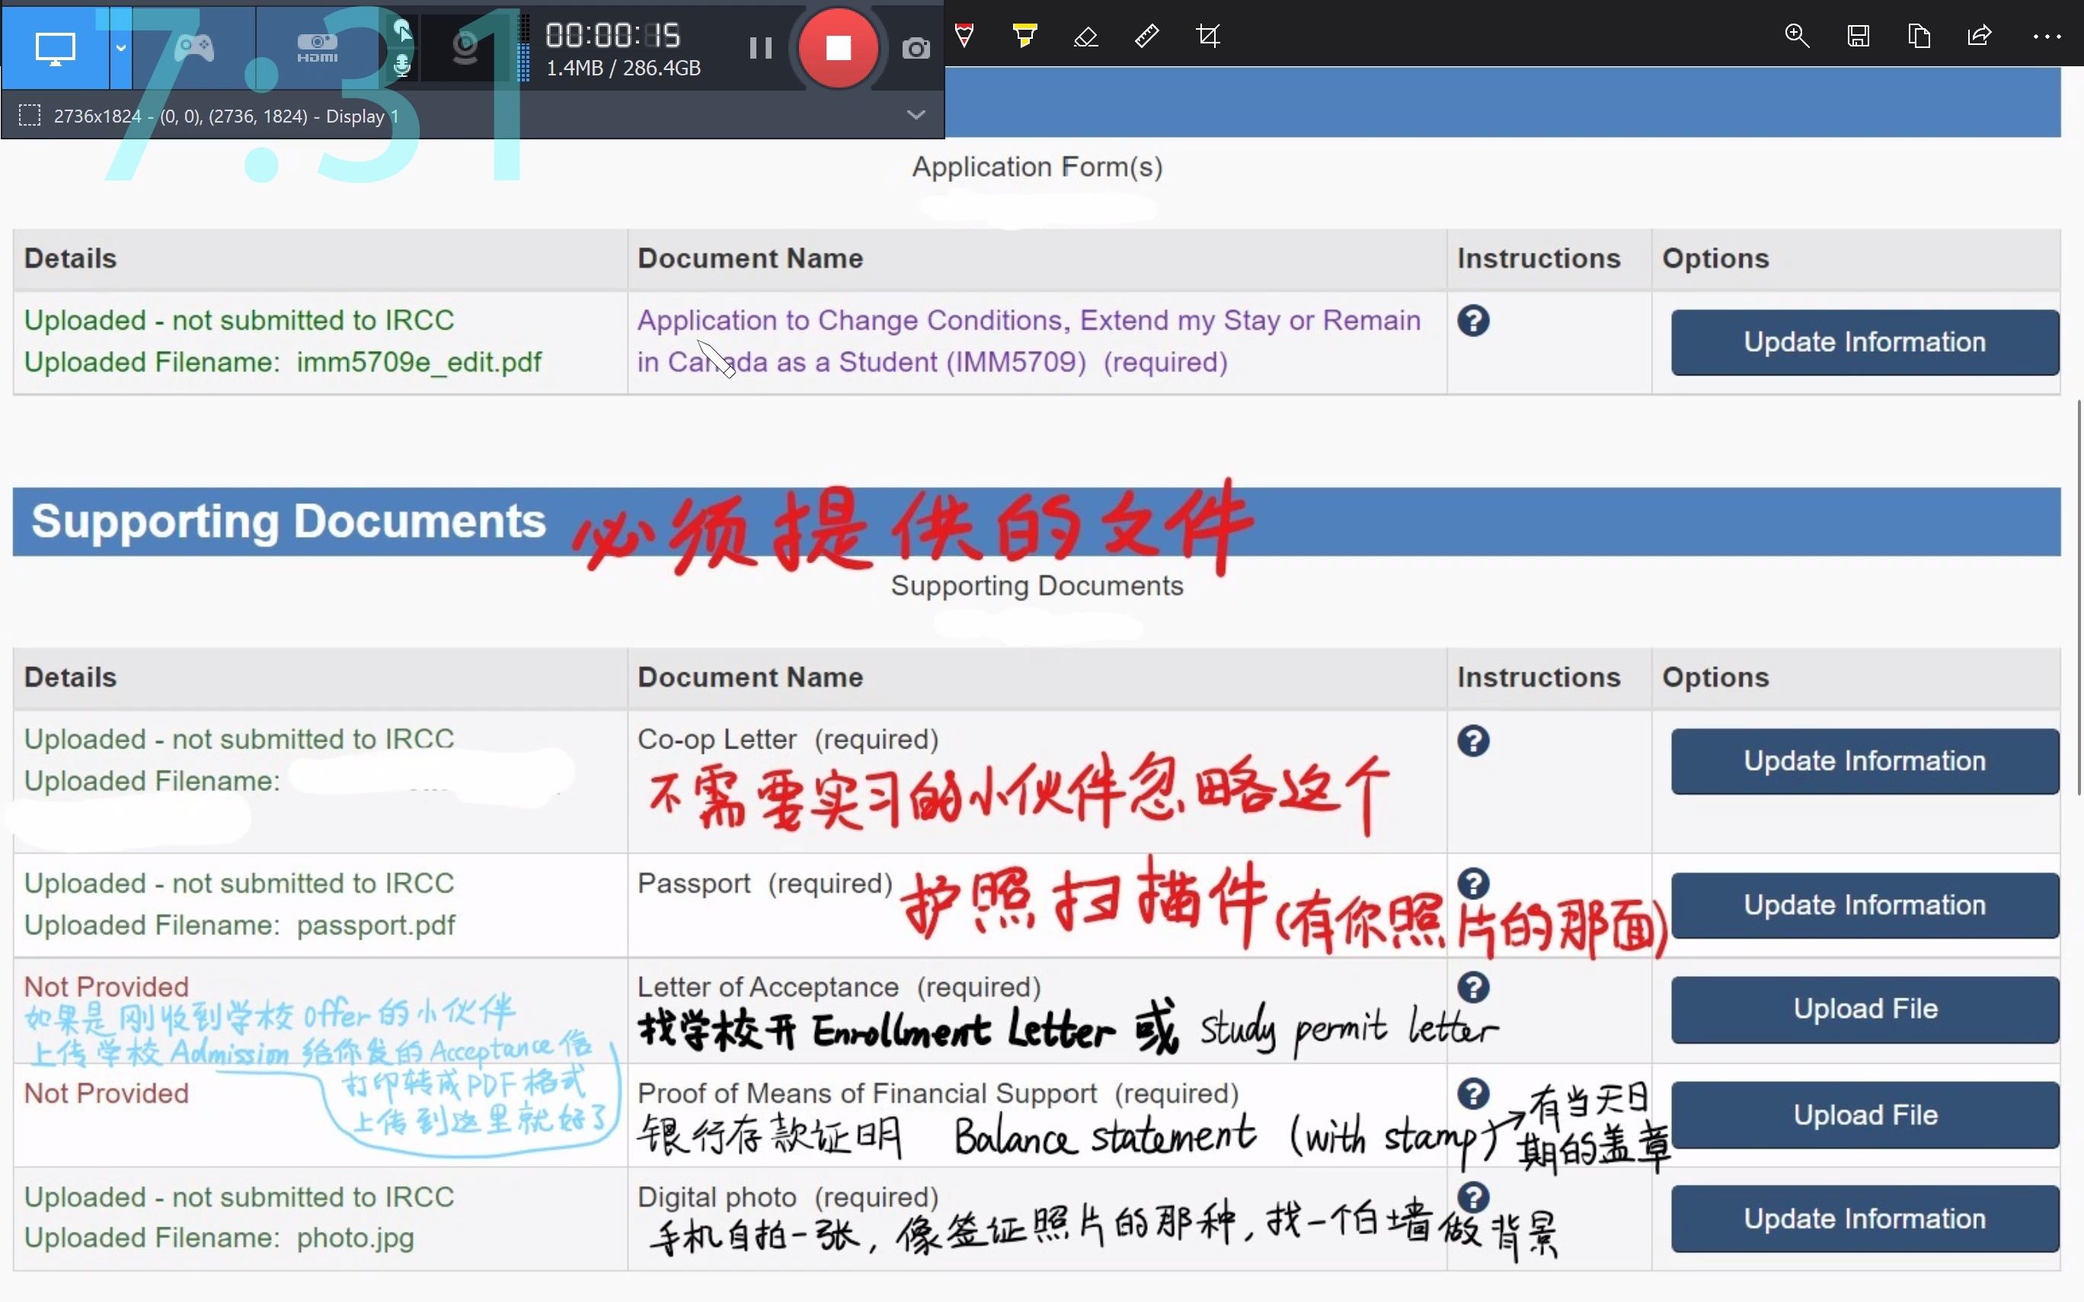Click Upload File for Proof of Financial Support
This screenshot has width=2084, height=1302.
(1865, 1115)
